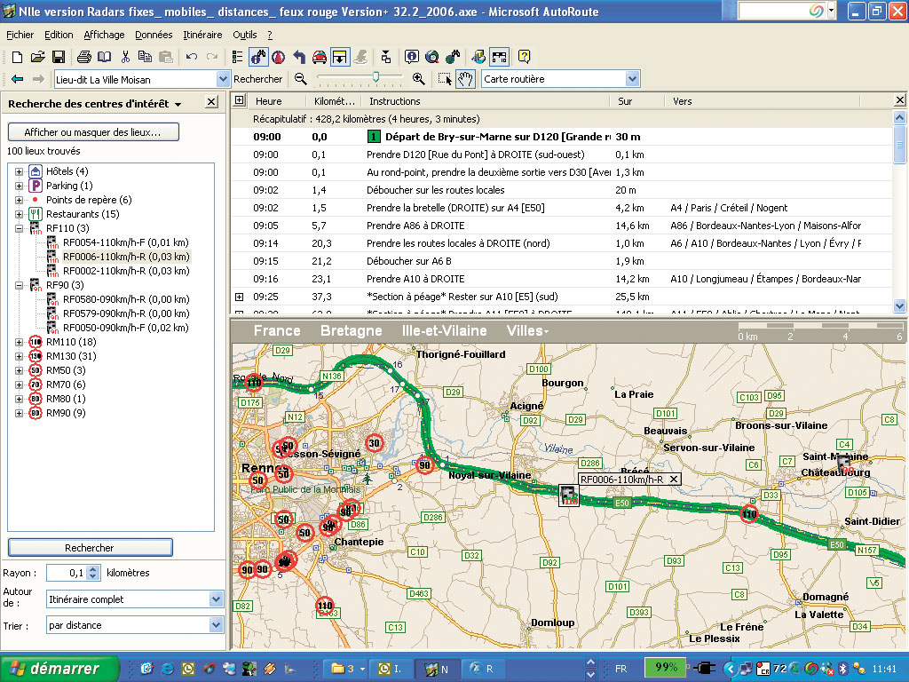Click the Rechercher button below the tree

tap(90, 548)
